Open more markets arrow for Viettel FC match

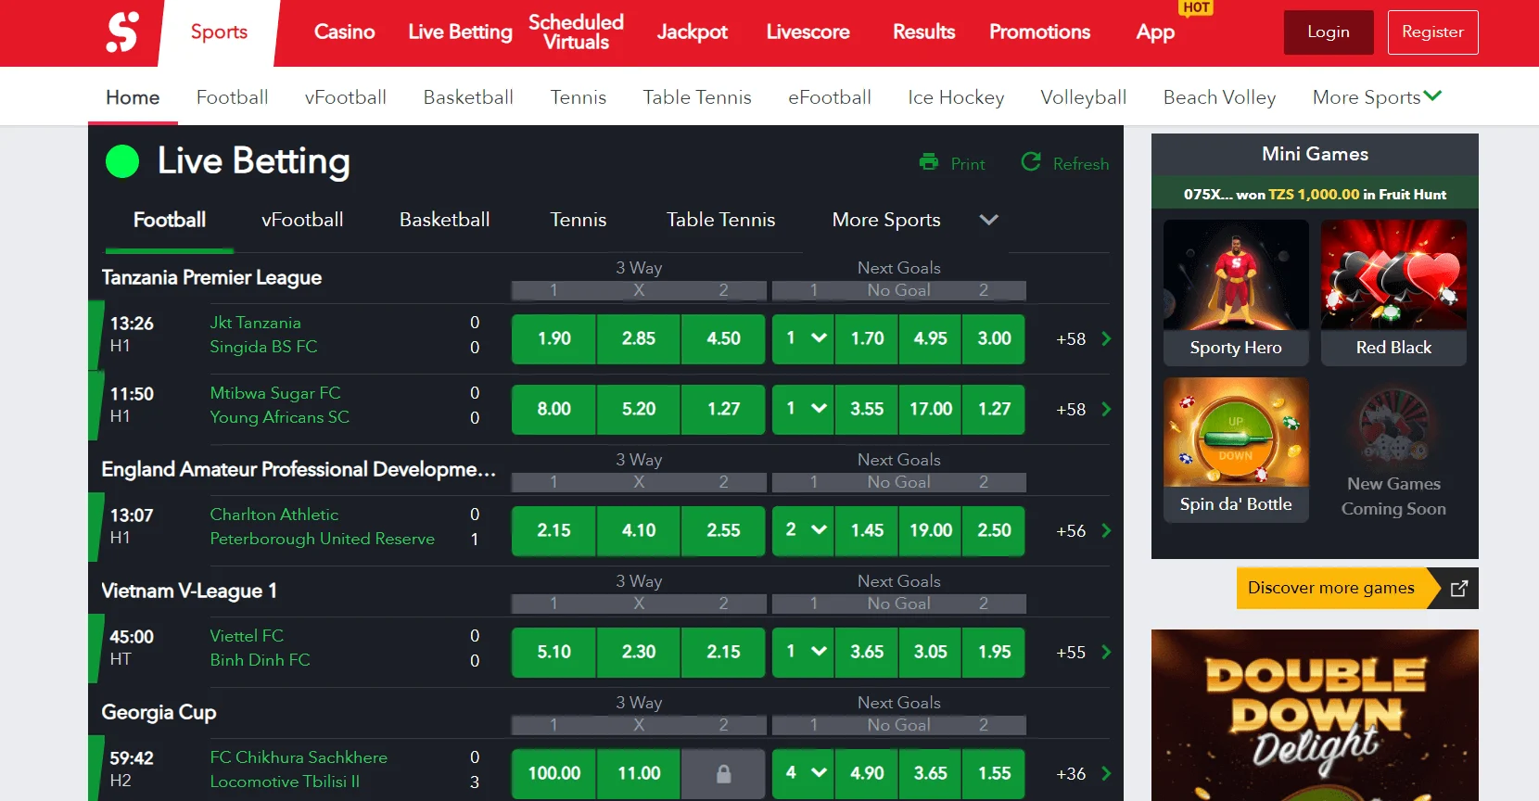click(x=1106, y=652)
